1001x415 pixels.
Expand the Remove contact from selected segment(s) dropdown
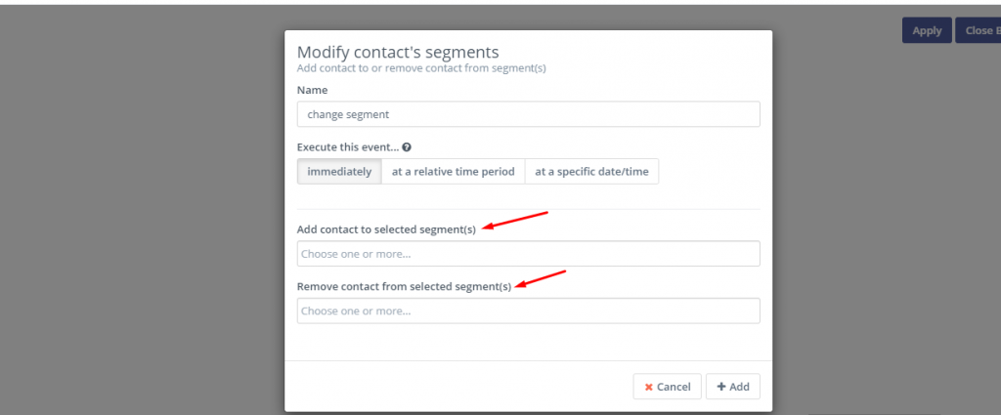click(x=528, y=311)
